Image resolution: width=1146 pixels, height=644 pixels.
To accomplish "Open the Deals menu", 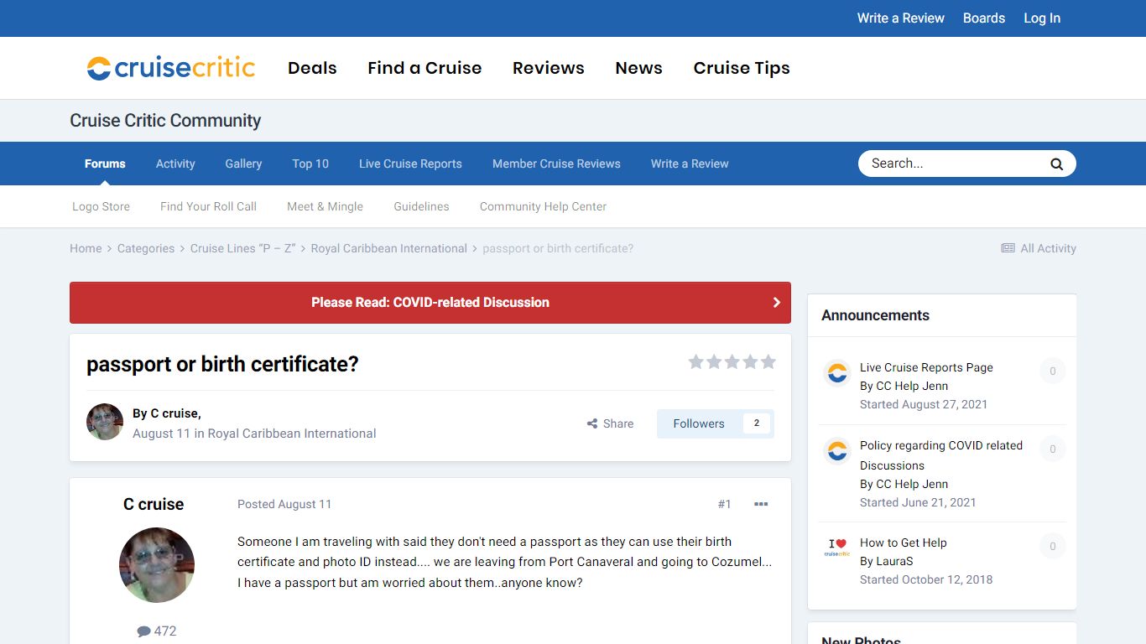I will point(312,68).
